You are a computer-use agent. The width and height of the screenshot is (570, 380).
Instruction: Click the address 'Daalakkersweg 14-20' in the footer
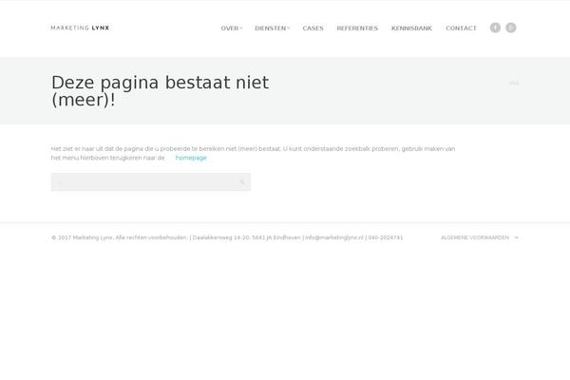(x=221, y=237)
